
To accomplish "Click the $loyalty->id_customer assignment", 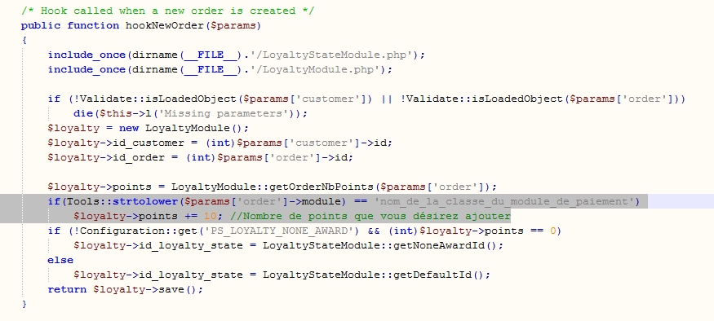I will [220, 143].
